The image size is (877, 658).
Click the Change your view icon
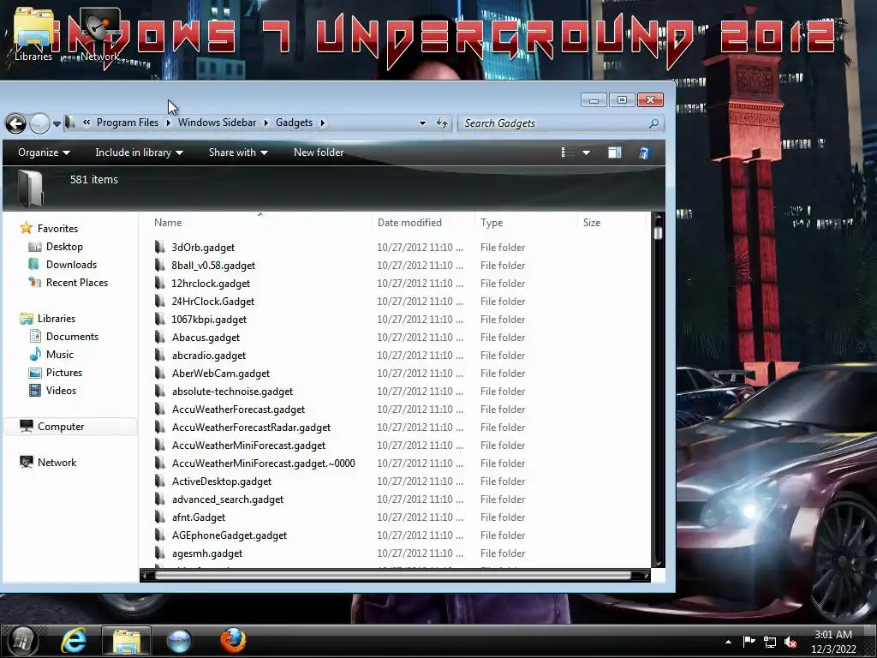[x=567, y=153]
